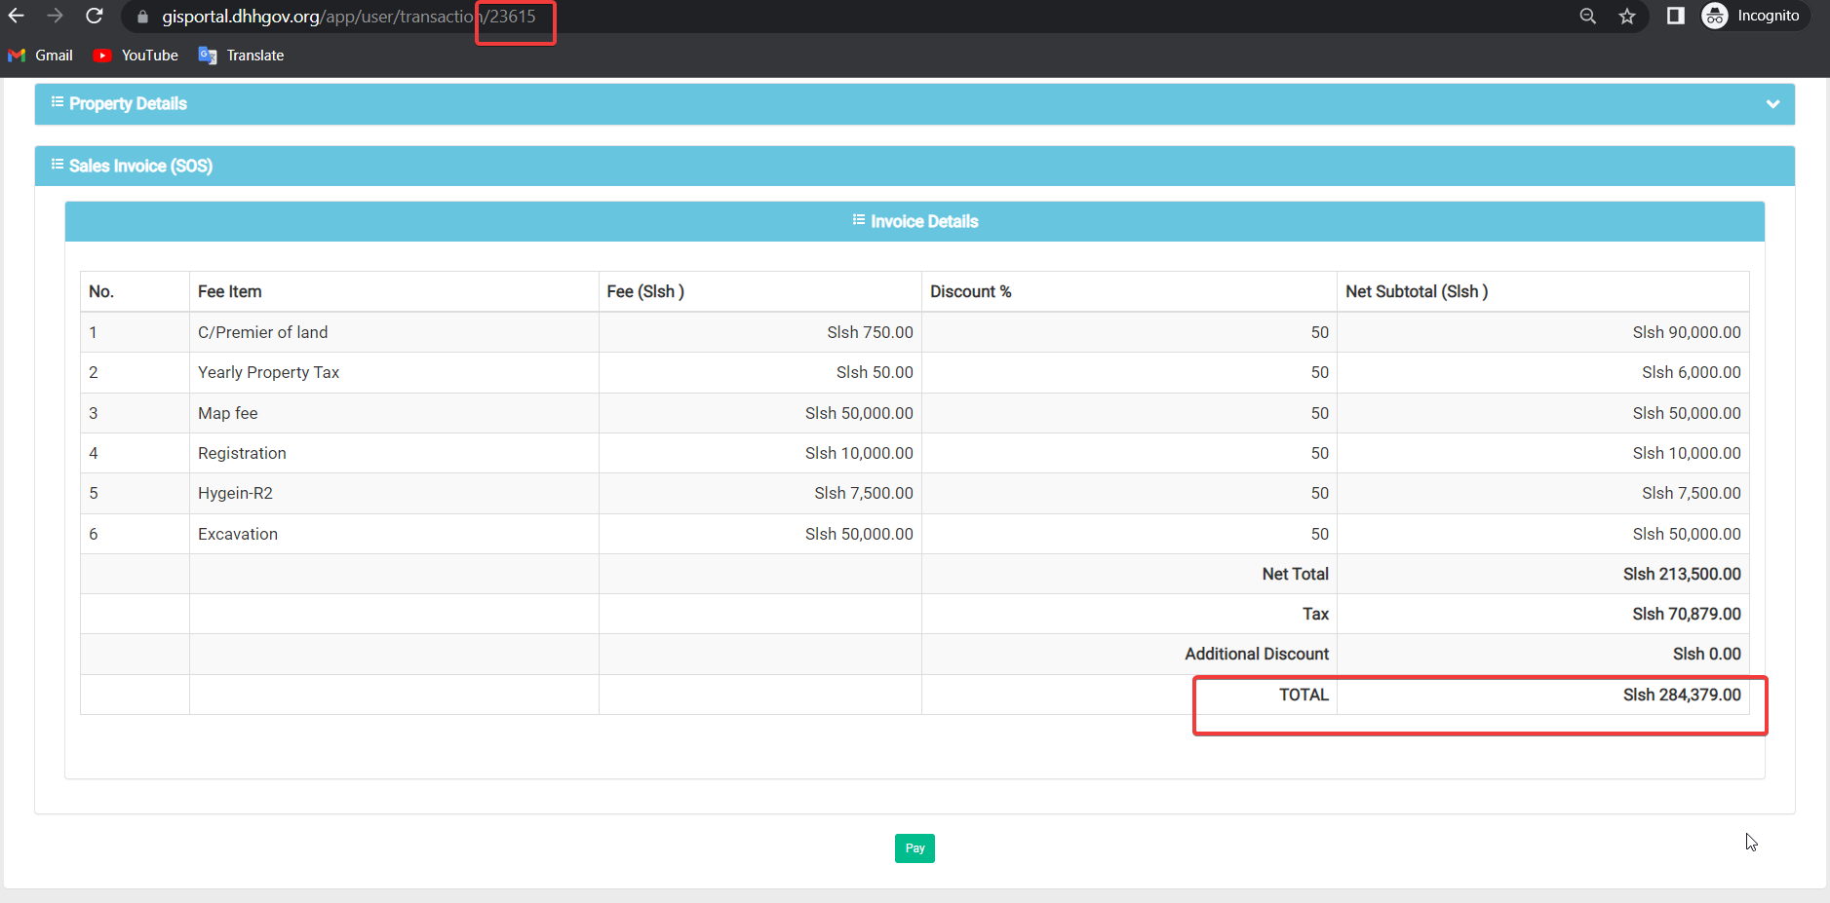This screenshot has width=1830, height=903.
Task: Open the Translate bookmark
Action: (x=241, y=56)
